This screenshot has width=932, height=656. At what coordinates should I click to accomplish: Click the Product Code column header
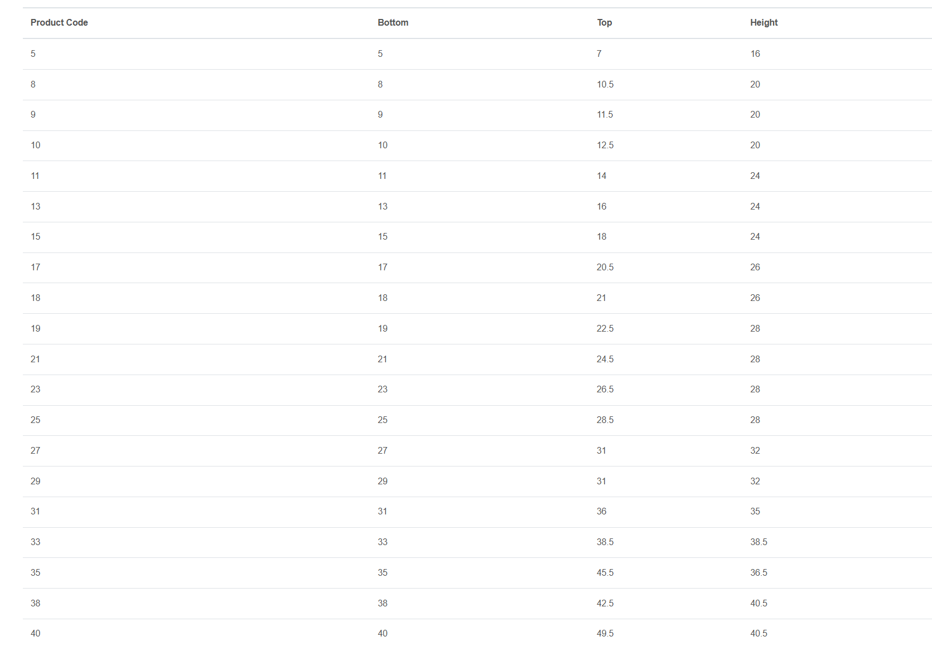coord(59,23)
